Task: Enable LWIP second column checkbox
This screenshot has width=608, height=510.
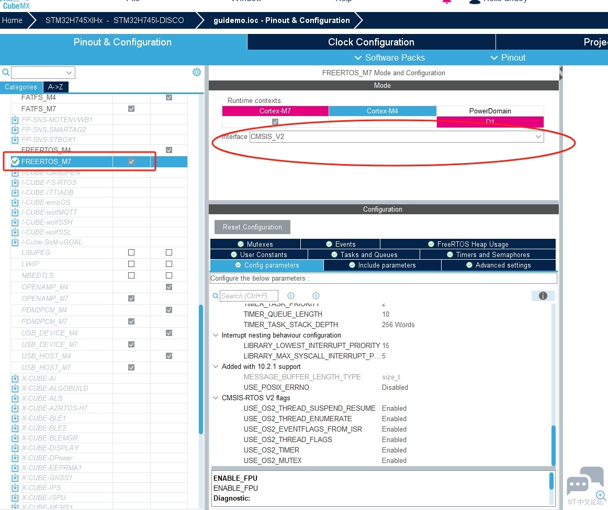Action: pos(169,264)
